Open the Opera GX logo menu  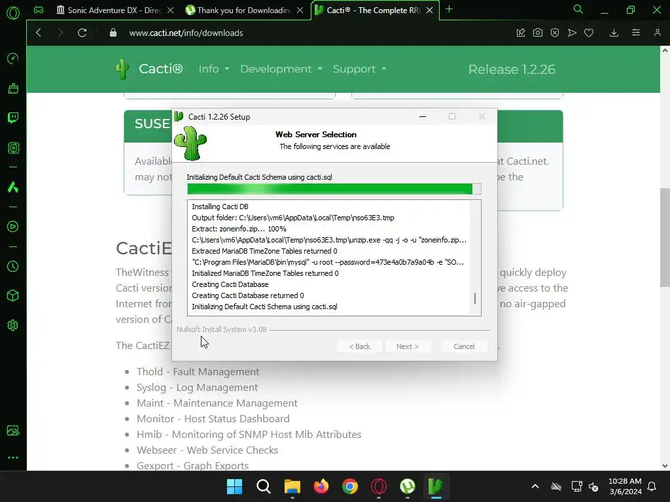(13, 13)
